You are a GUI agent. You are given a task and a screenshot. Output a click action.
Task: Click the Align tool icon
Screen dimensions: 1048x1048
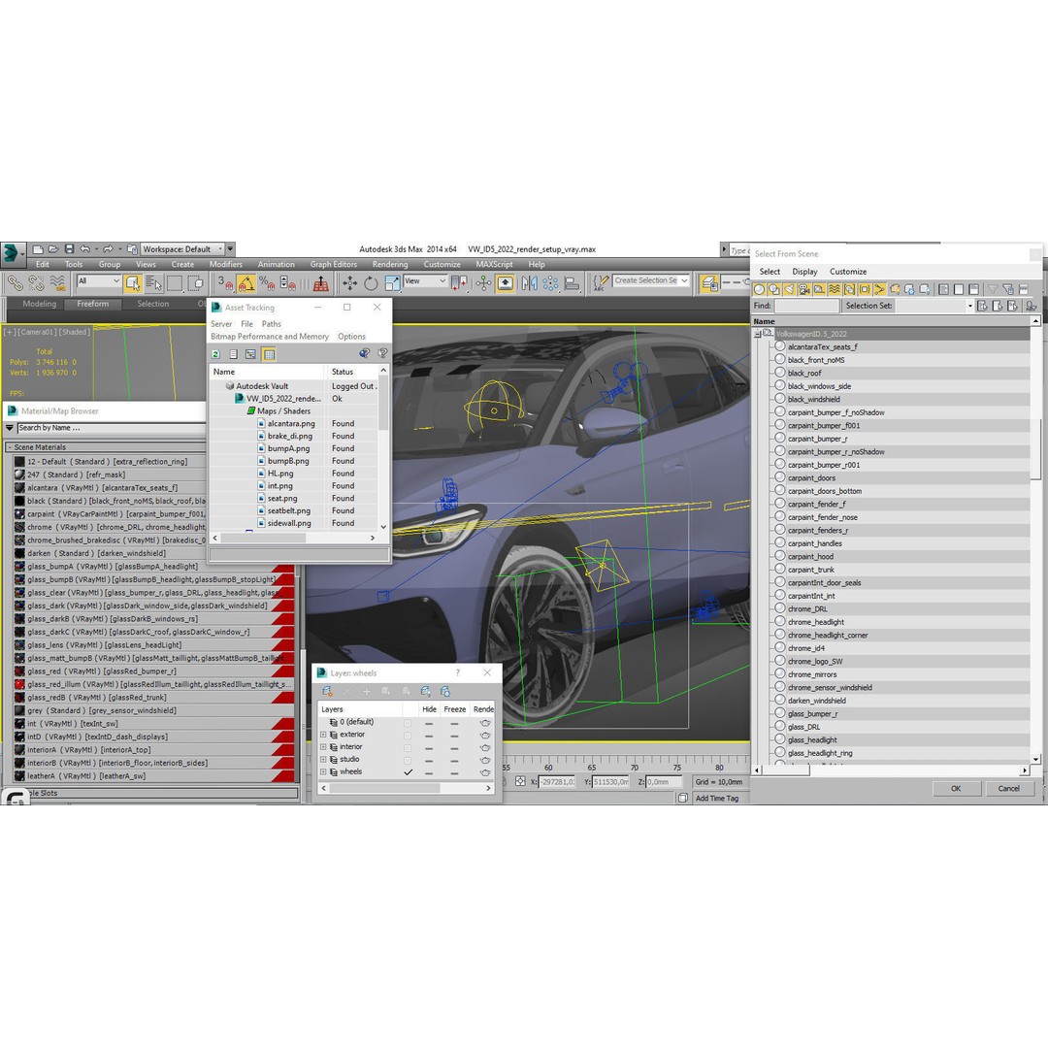[x=573, y=283]
